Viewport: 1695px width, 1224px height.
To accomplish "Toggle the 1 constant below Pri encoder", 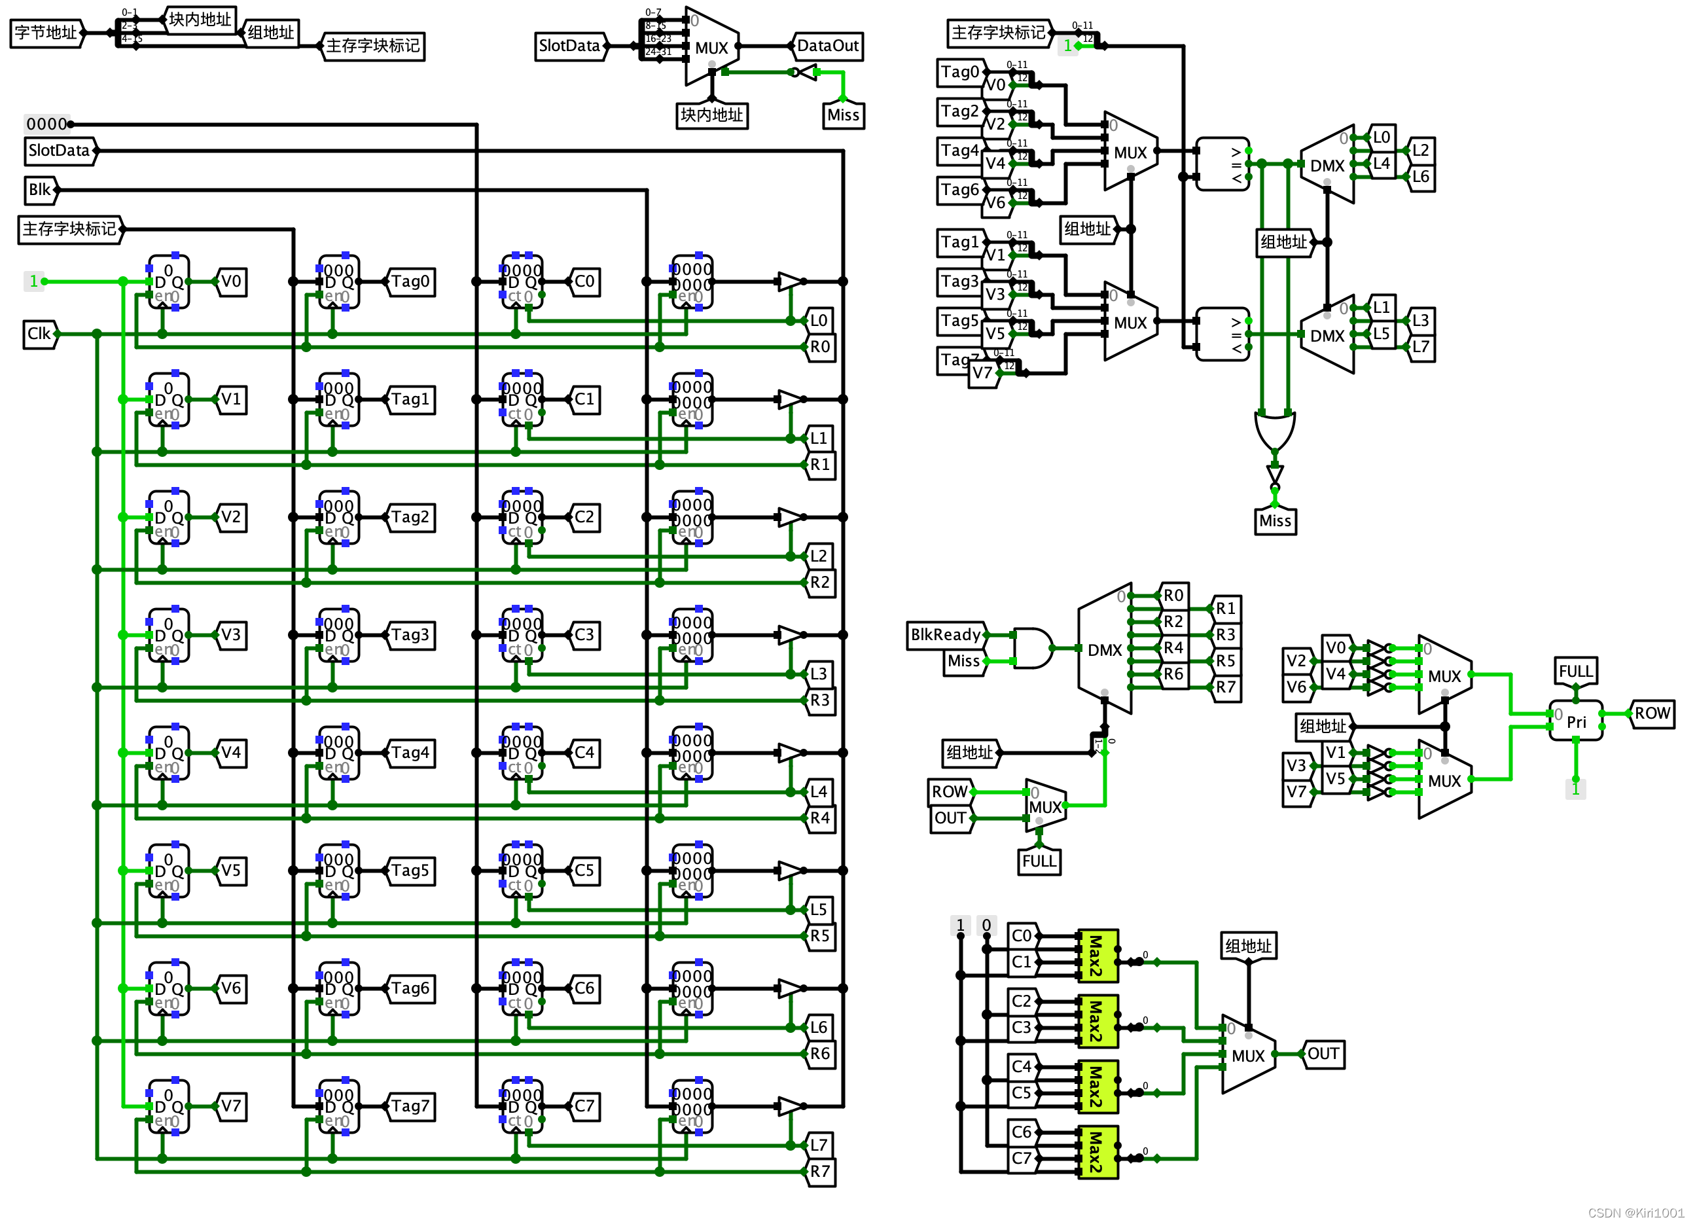I will point(1575,789).
